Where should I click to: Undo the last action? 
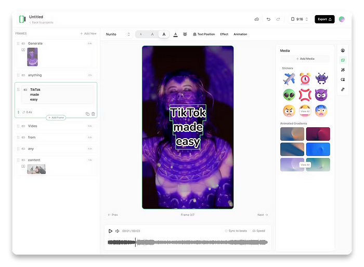coord(268,19)
